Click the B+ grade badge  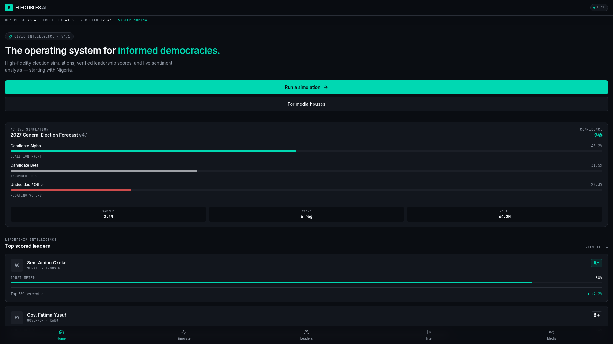click(596, 315)
